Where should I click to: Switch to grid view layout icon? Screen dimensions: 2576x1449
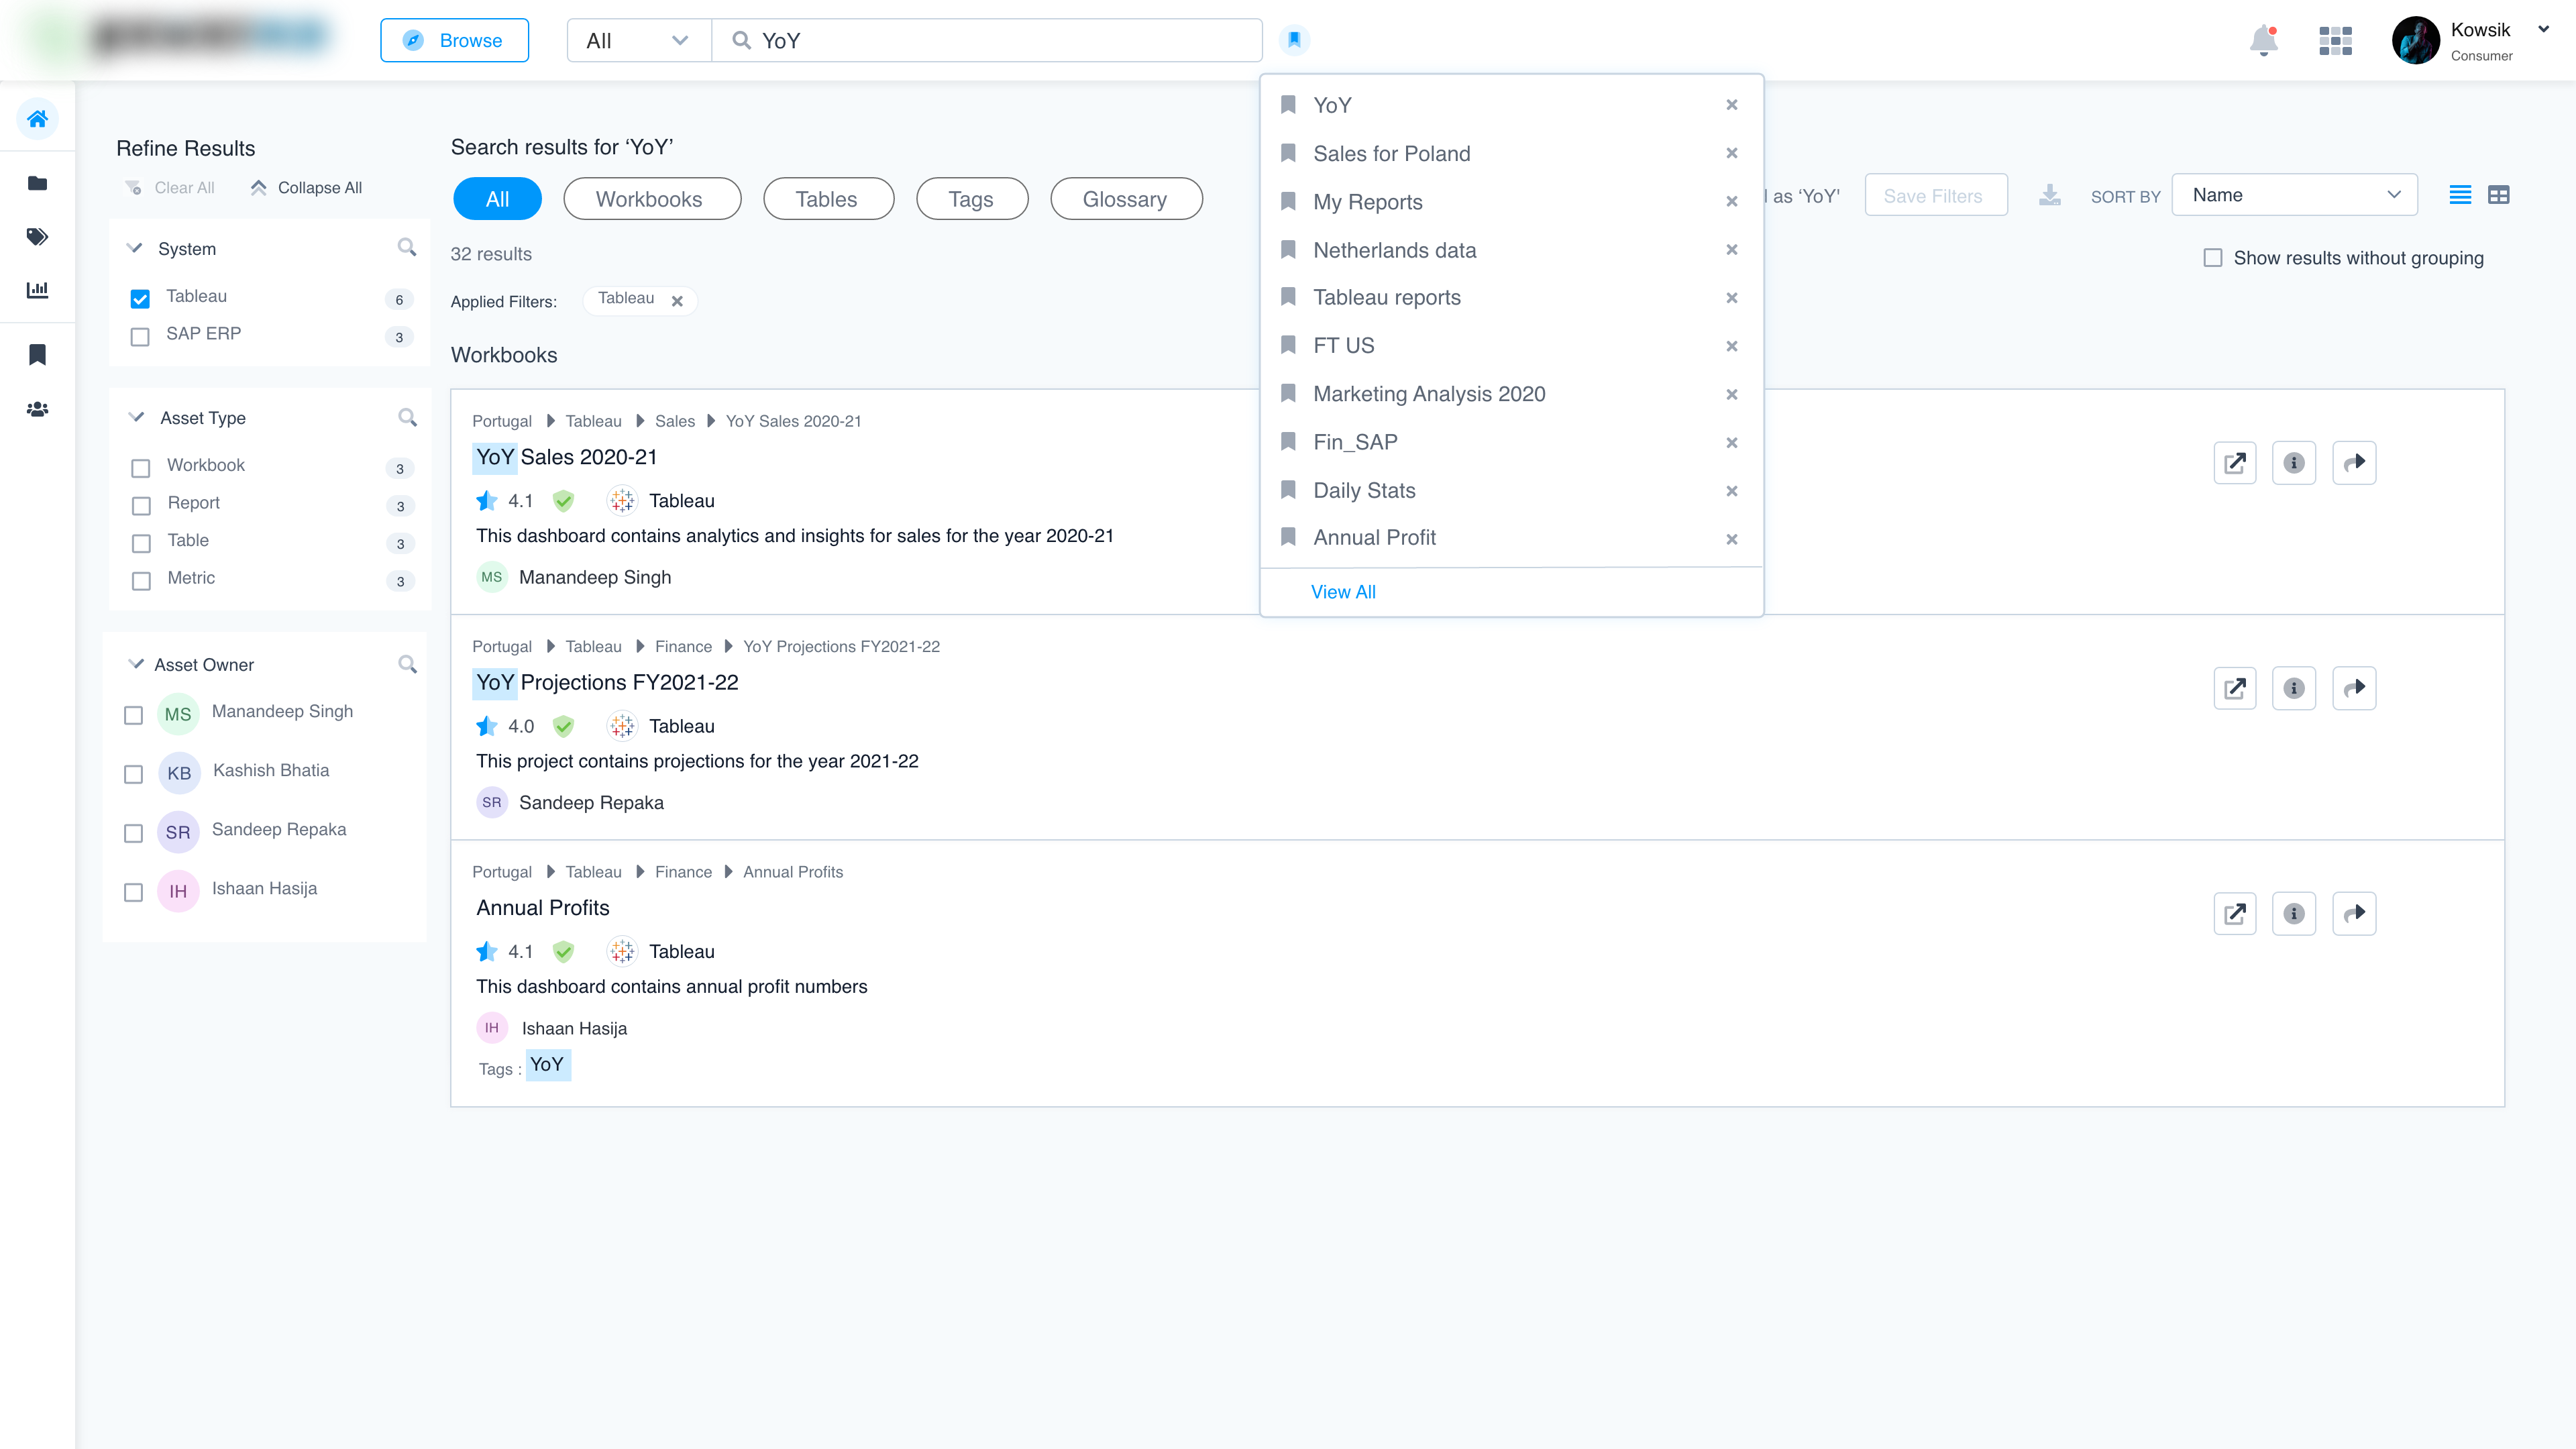point(2498,195)
